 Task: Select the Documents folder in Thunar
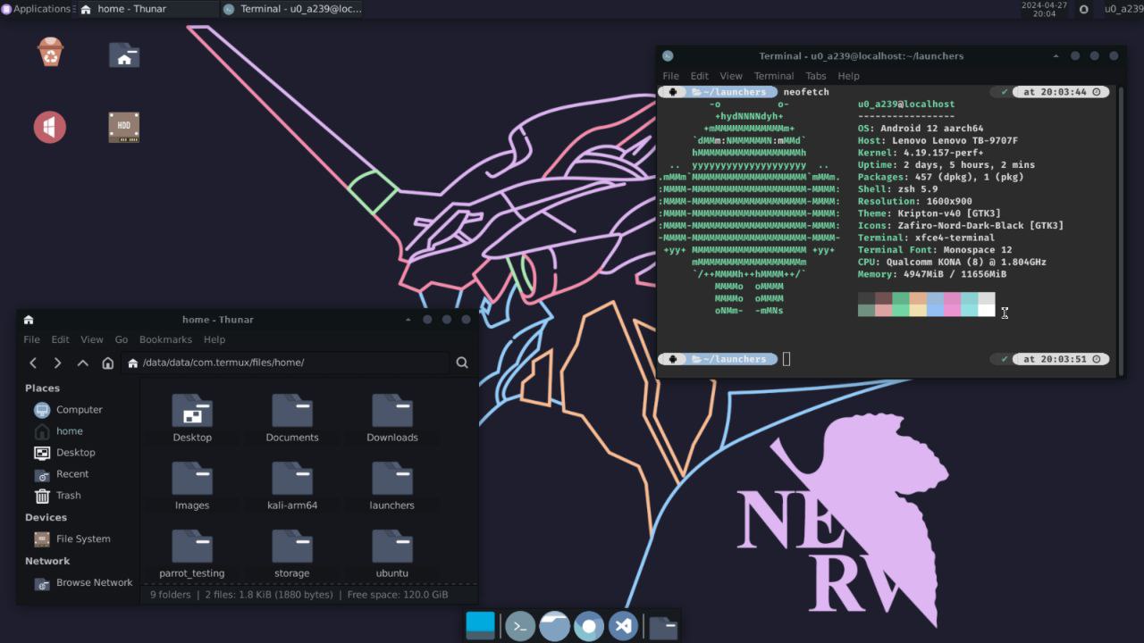[x=292, y=418]
